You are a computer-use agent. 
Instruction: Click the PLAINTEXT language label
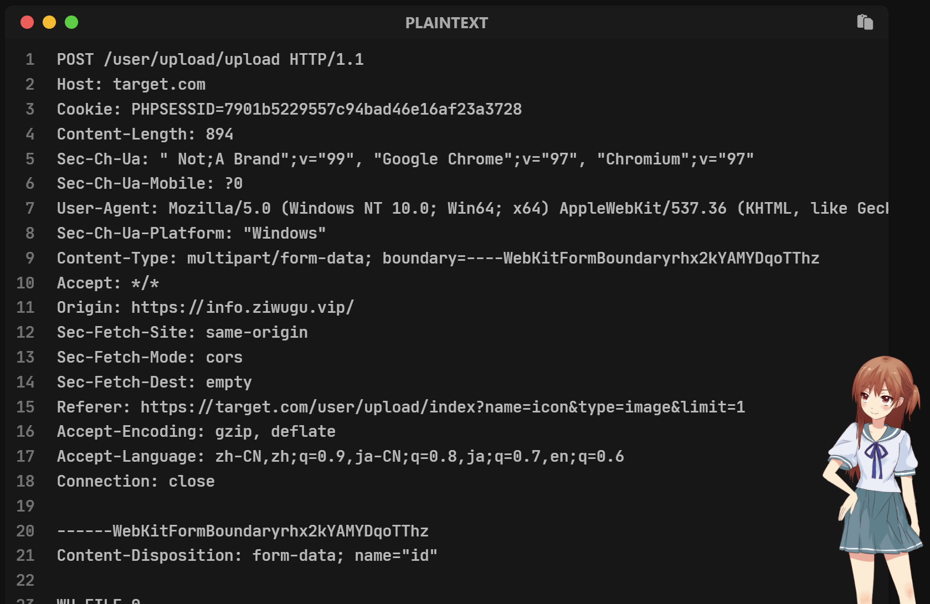tap(446, 23)
